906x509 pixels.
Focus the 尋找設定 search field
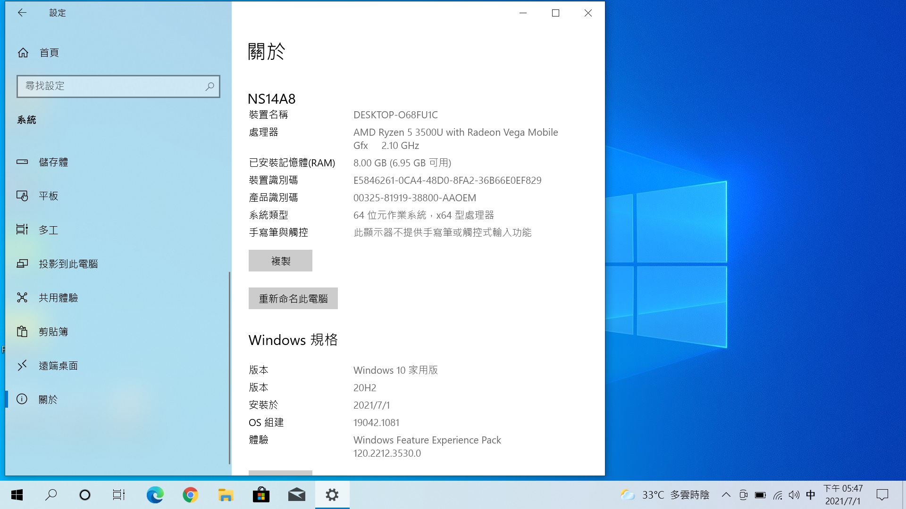(x=111, y=86)
